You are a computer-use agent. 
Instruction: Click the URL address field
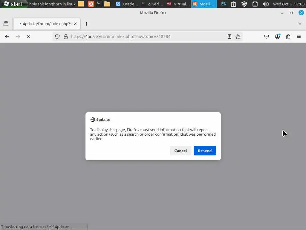point(147,37)
